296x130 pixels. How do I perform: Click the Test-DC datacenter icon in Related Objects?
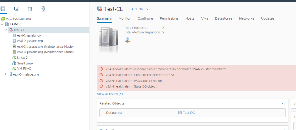[180, 113]
